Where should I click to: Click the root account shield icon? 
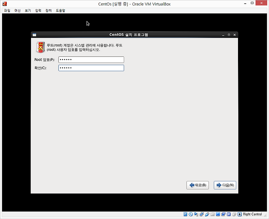click(x=40, y=47)
